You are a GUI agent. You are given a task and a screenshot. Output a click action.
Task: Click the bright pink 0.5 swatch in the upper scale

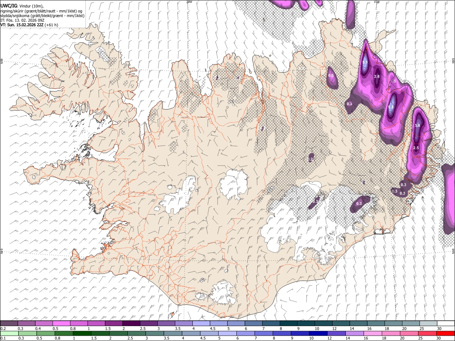pos(61,324)
